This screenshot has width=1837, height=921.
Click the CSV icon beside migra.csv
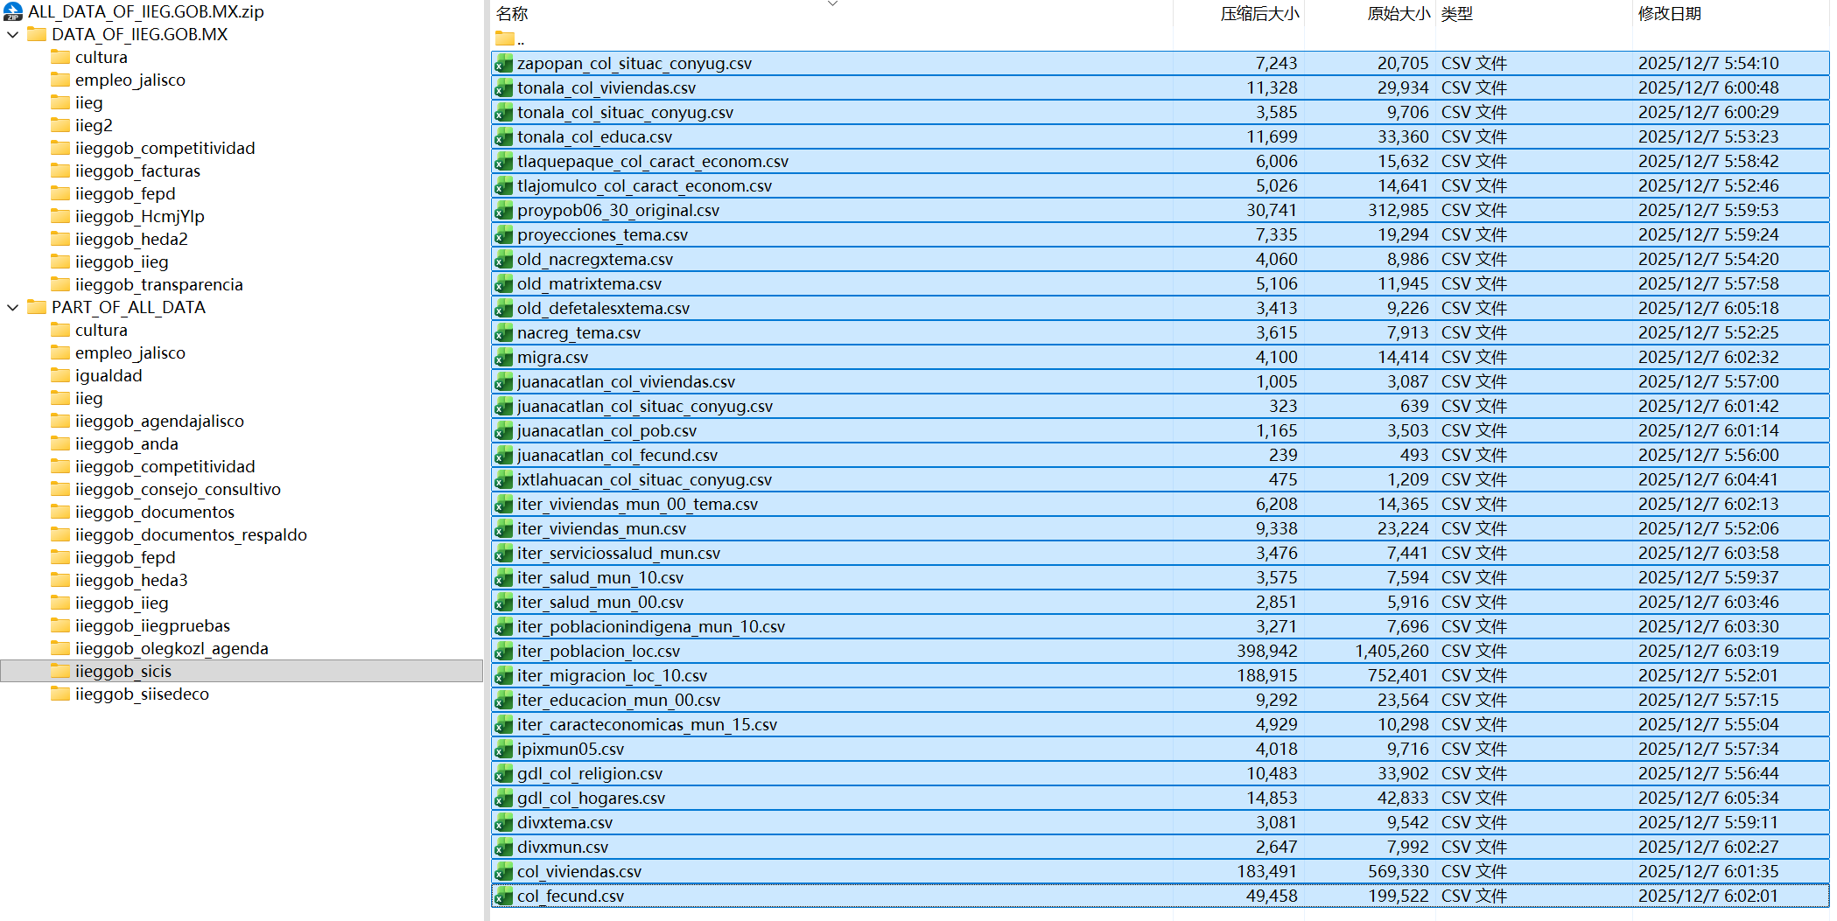pos(504,358)
